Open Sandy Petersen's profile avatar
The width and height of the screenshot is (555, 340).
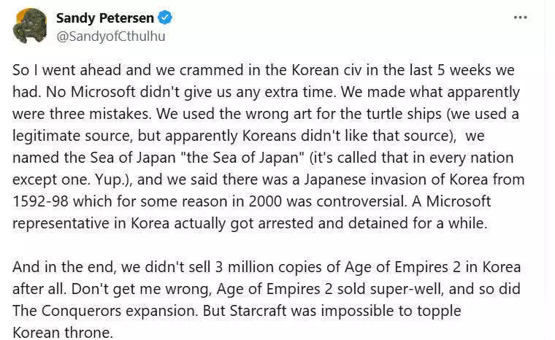[30, 26]
